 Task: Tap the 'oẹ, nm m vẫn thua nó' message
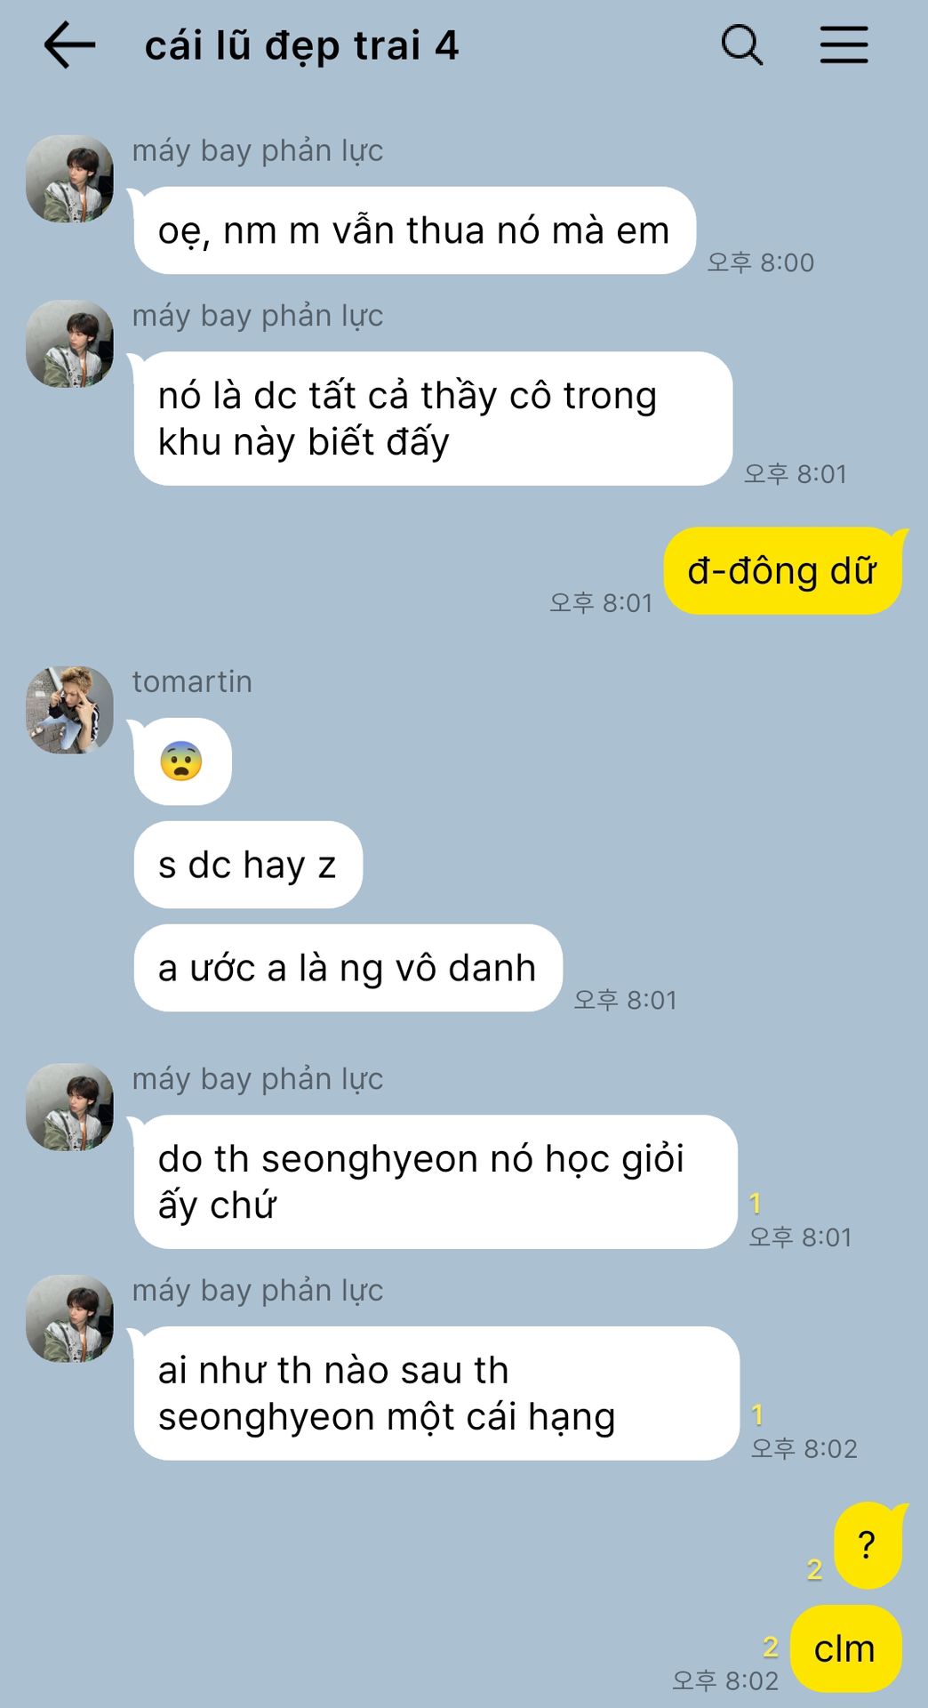(x=414, y=230)
